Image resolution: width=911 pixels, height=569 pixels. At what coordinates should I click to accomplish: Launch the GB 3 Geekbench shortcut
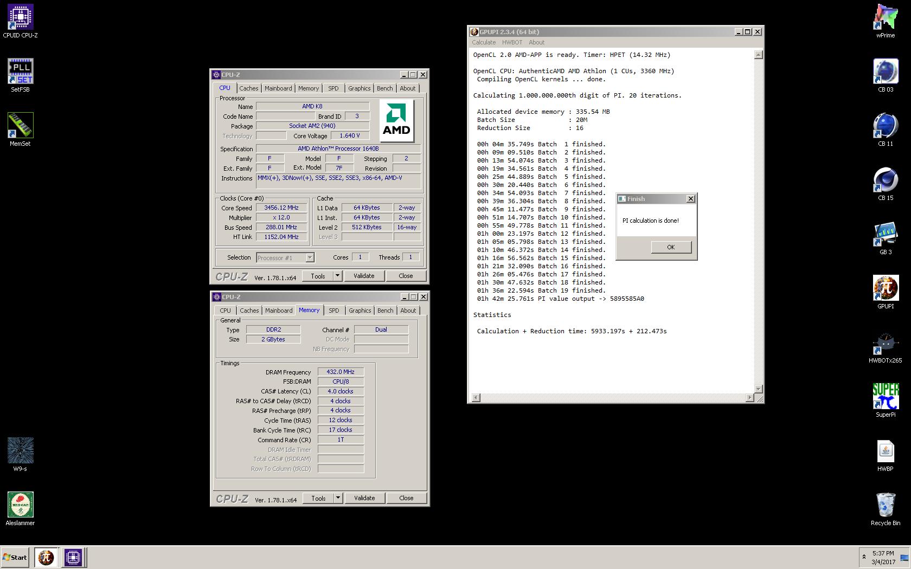[886, 238]
